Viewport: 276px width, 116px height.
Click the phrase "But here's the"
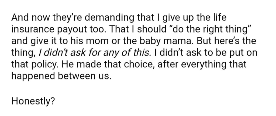coord(226,41)
